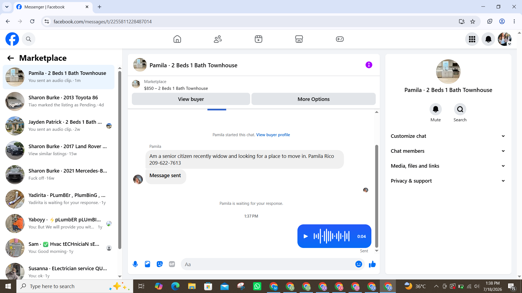Open Sharon Burke 2021 Mercedes-B chat
The image size is (522, 293).
(x=58, y=175)
